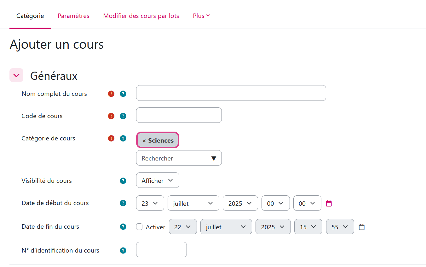Collapse the Généraux section
Image resolution: width=426 pixels, height=267 pixels.
pos(16,75)
